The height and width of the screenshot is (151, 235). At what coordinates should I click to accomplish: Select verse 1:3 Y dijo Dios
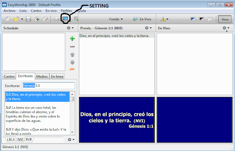(37, 131)
